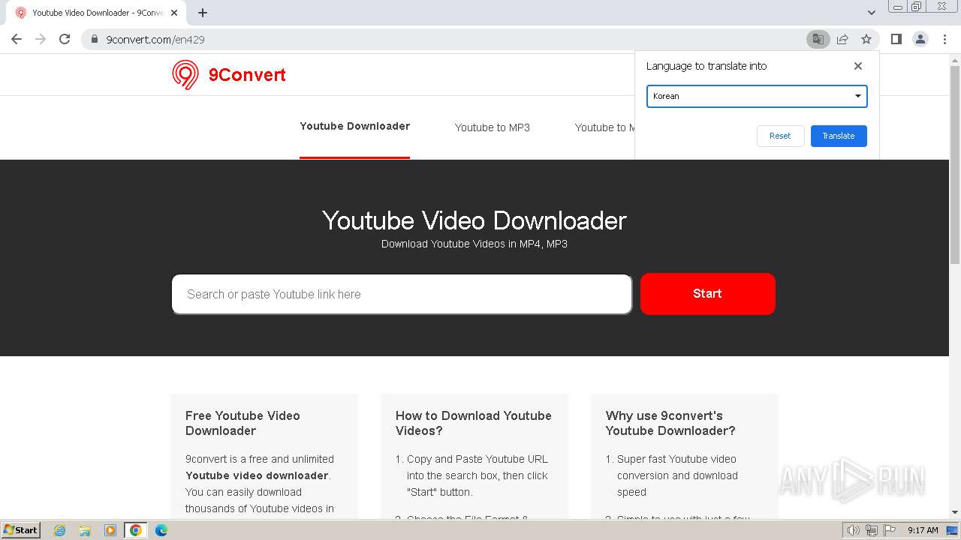This screenshot has width=961, height=540.
Task: Bookmark this page with star icon
Action: (x=866, y=39)
